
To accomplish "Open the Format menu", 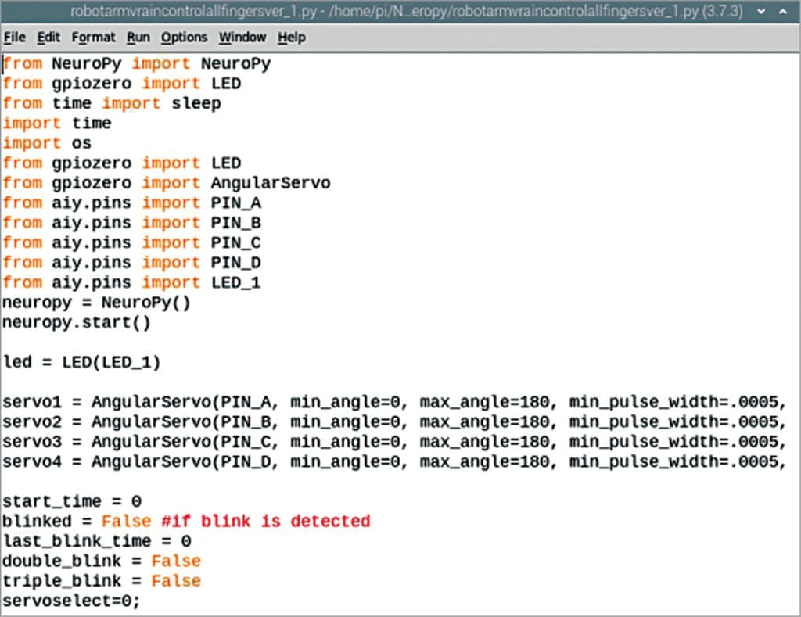I will [93, 38].
